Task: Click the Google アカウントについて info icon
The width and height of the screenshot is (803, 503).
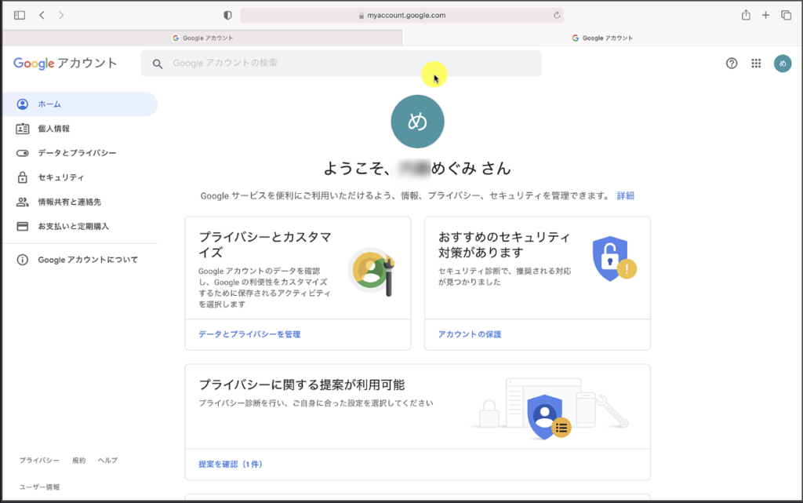Action: [x=23, y=260]
